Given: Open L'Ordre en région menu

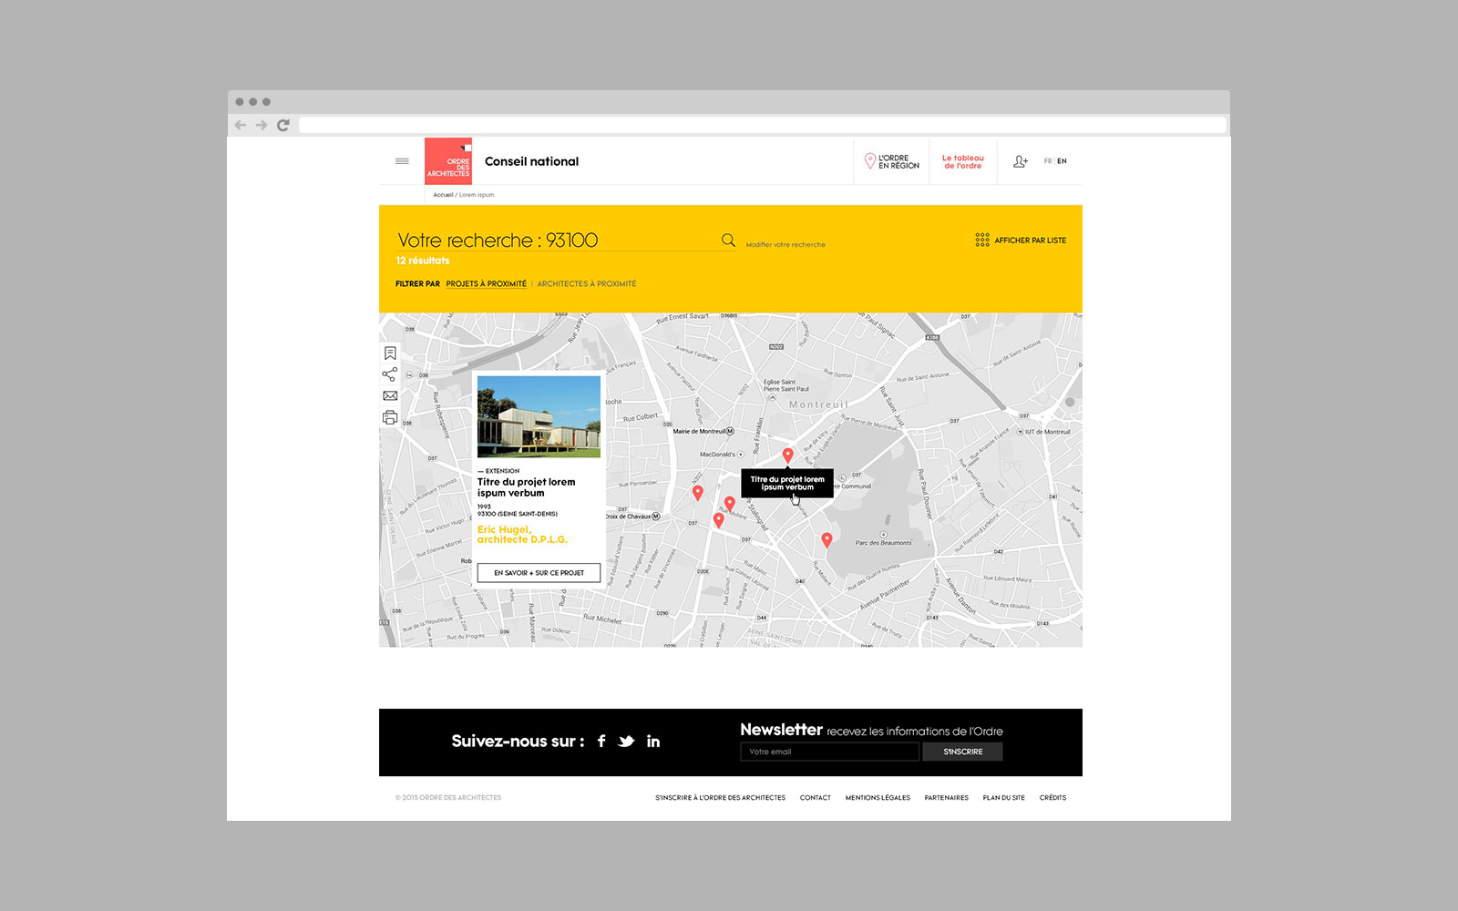Looking at the screenshot, I should click(892, 161).
